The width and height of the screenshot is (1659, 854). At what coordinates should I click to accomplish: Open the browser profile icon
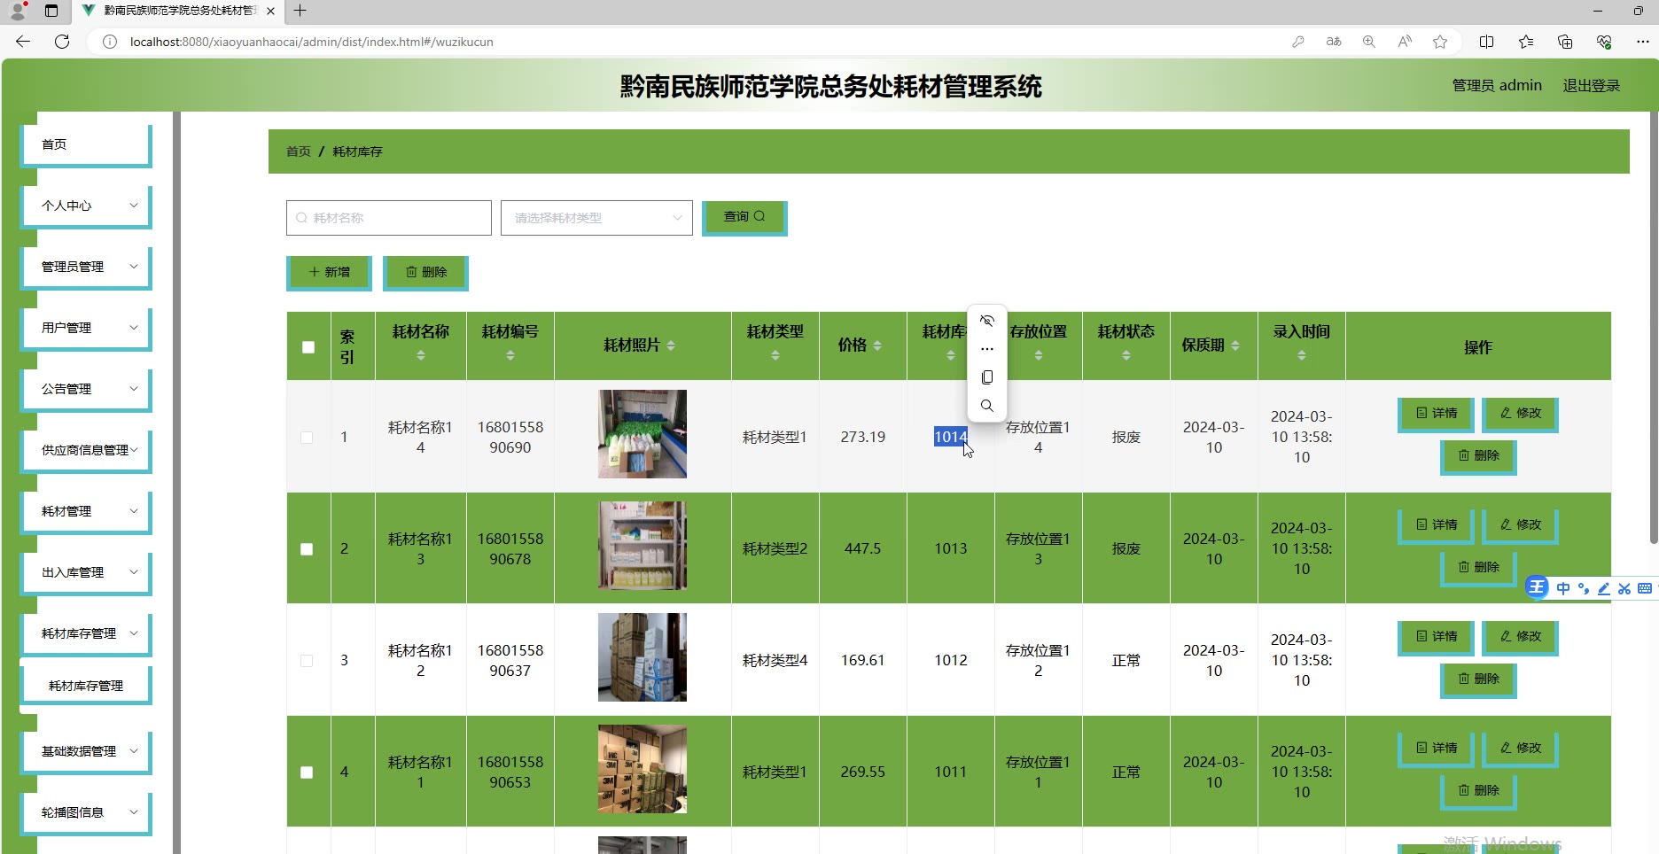click(x=18, y=11)
